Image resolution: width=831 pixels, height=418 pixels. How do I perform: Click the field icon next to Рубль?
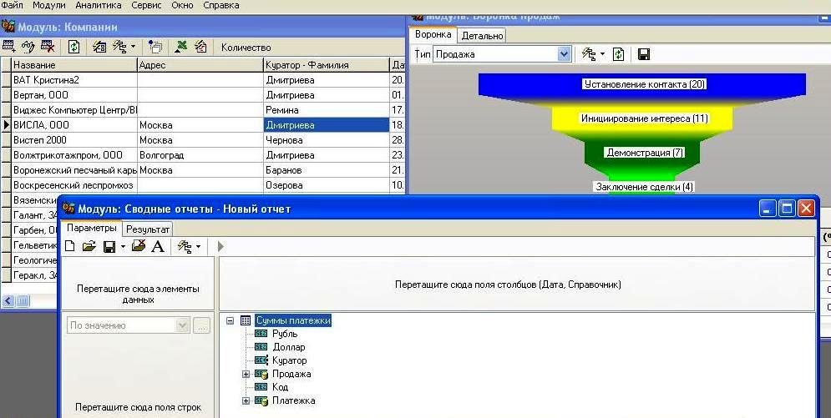pos(261,334)
